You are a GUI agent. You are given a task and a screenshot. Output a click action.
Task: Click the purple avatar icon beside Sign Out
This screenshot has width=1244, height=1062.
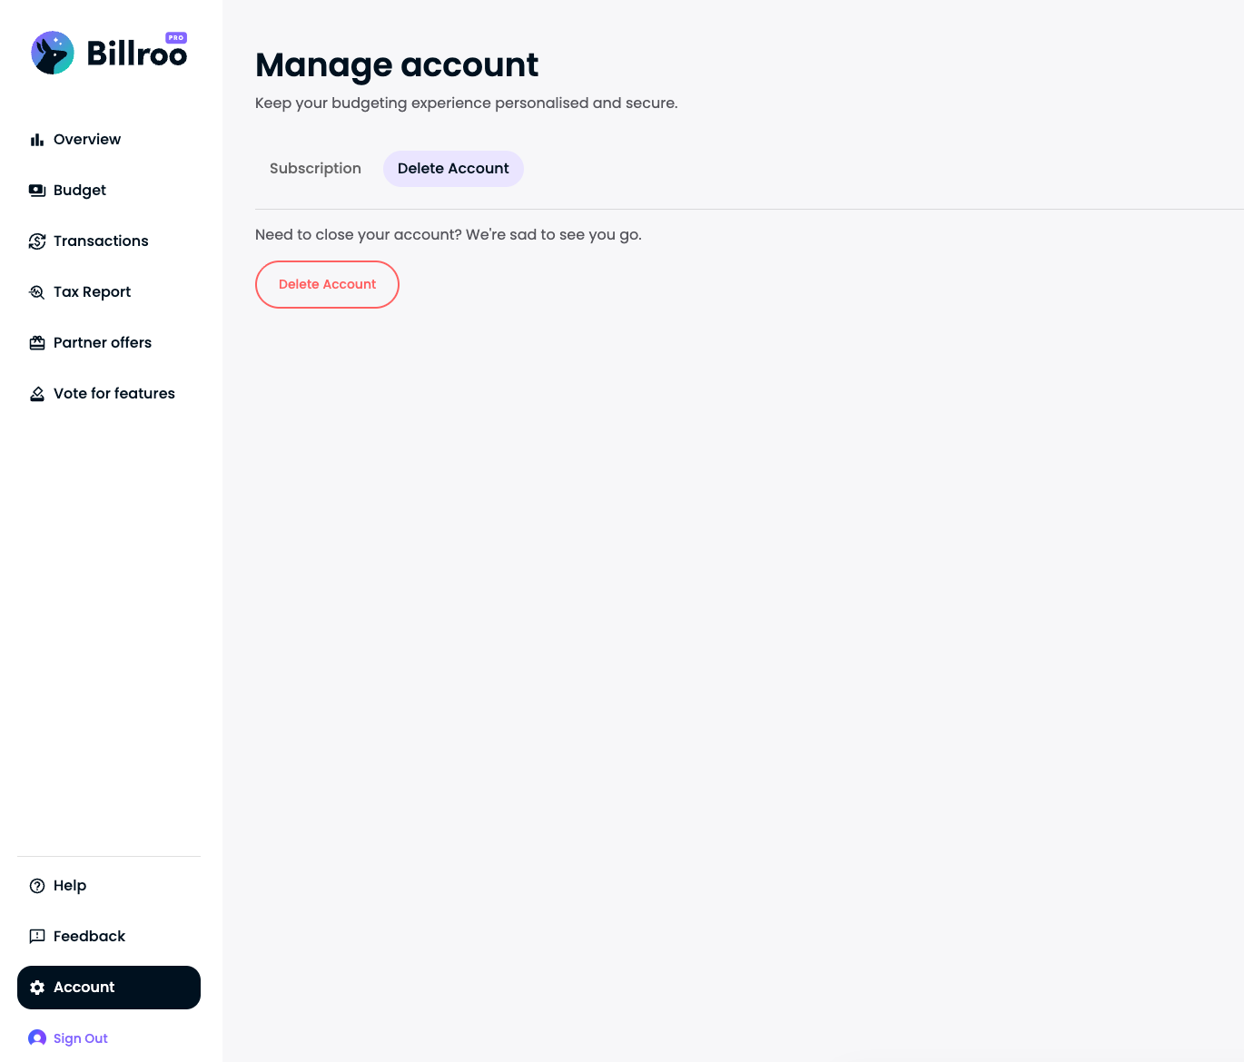(x=37, y=1038)
